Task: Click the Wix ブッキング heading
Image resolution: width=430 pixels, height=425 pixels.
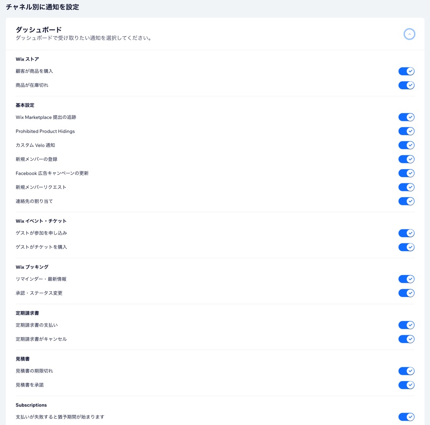Action: [x=32, y=267]
